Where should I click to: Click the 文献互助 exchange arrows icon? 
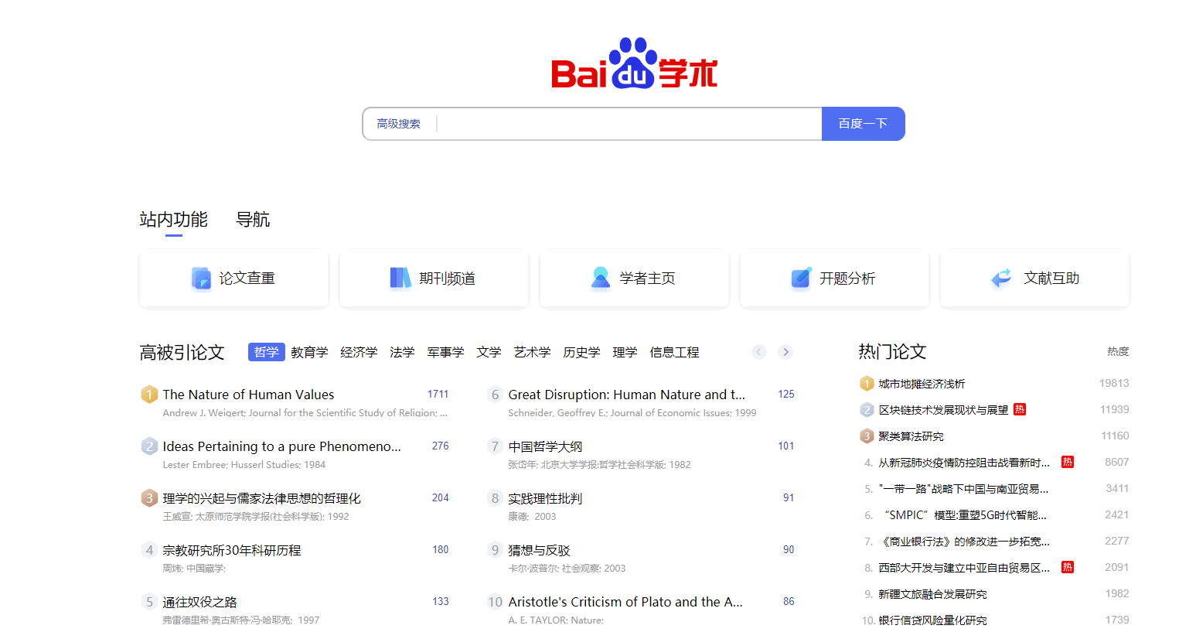tap(1001, 278)
